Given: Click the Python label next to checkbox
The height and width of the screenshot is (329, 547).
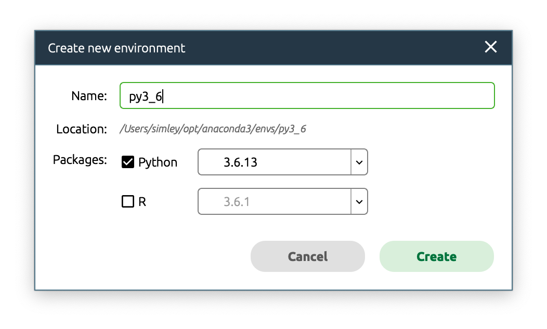Looking at the screenshot, I should pos(158,162).
